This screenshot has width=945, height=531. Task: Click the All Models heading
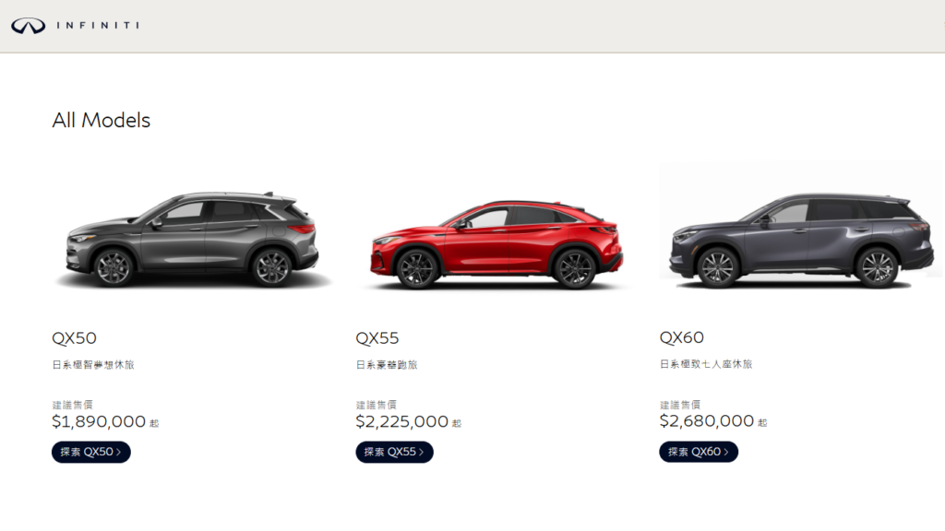click(x=102, y=121)
